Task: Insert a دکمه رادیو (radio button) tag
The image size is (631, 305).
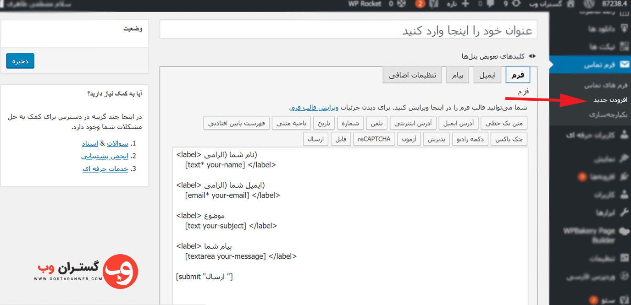Action: tap(470, 139)
